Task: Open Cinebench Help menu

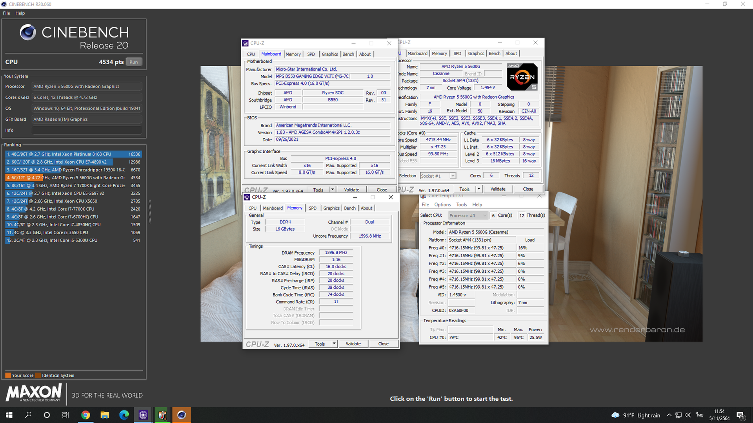Action: [x=20, y=13]
